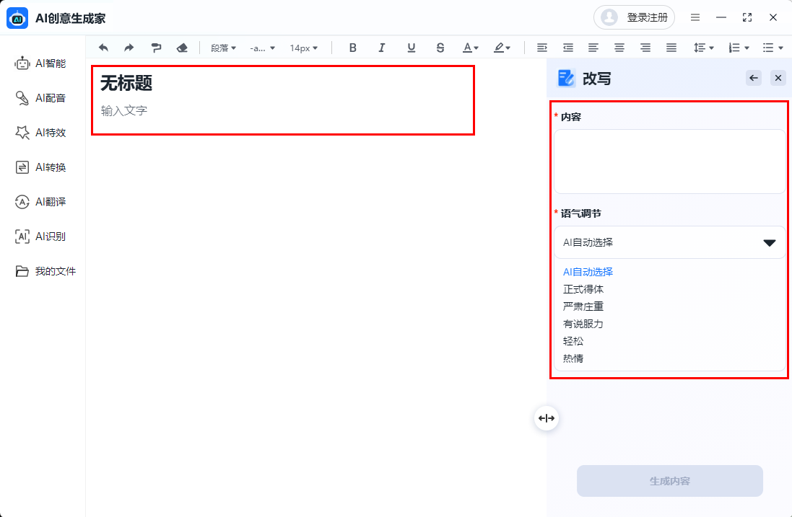Click the 生成内容 button
Viewport: 792px width, 517px height.
(669, 481)
